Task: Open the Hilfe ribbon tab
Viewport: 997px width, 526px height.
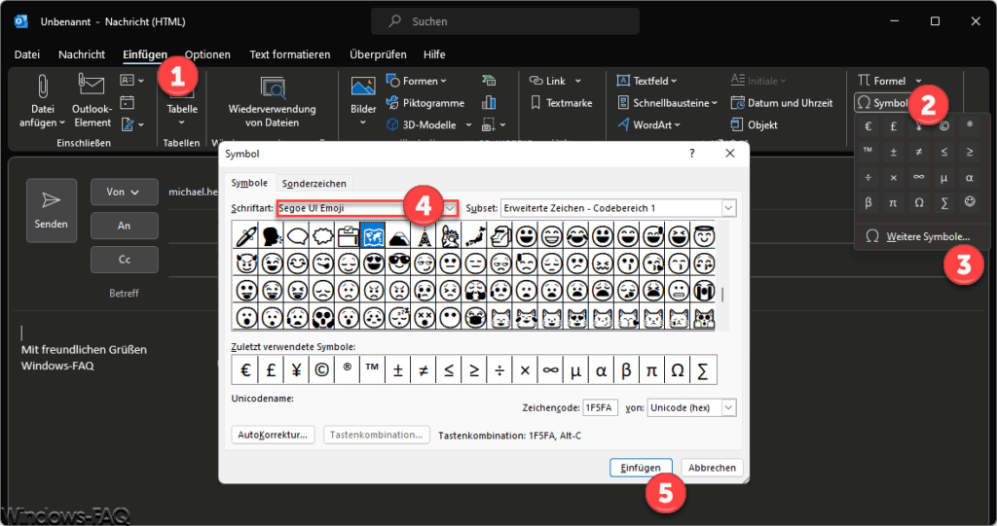Action: [x=434, y=54]
